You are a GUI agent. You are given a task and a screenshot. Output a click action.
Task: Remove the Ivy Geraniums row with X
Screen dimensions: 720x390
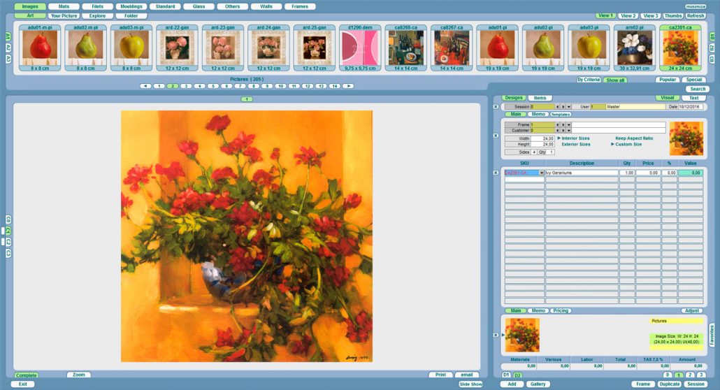click(x=496, y=173)
